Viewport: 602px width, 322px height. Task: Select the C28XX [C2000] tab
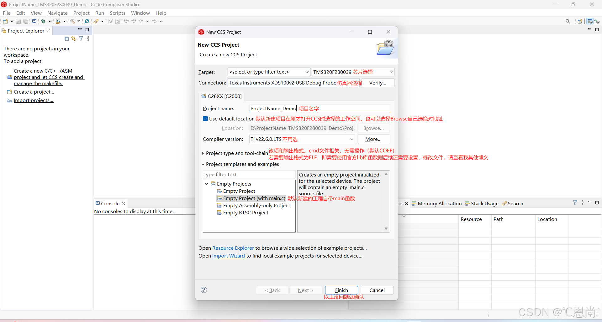point(222,96)
